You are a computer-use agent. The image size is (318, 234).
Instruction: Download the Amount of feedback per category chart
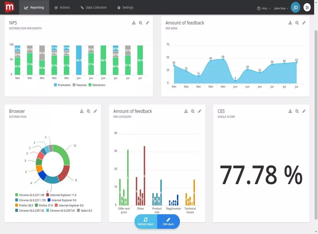[x=186, y=111]
